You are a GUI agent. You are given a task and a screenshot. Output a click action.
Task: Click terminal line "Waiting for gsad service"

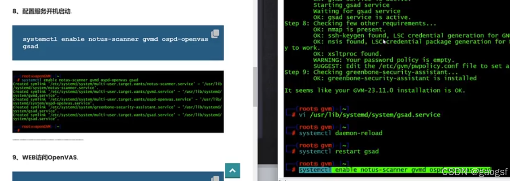point(357,11)
